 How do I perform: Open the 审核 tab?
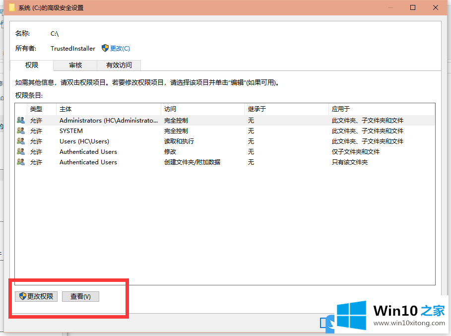[75, 66]
